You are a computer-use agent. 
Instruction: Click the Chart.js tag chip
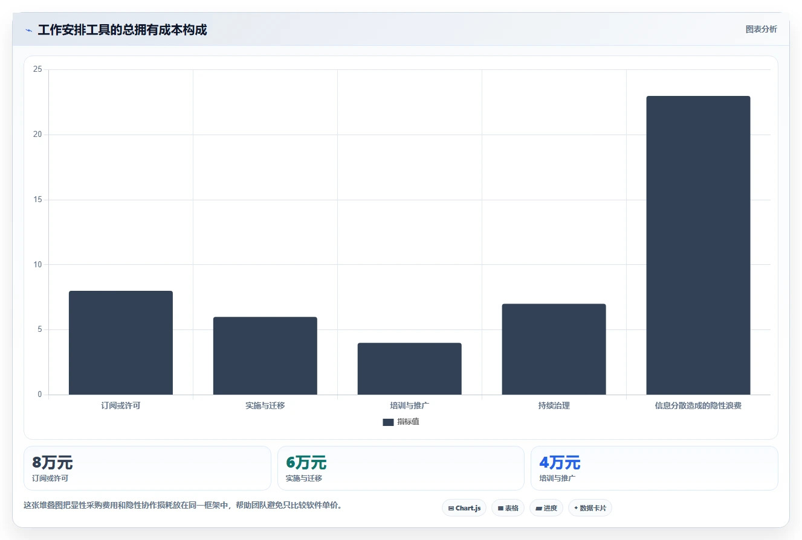point(464,508)
